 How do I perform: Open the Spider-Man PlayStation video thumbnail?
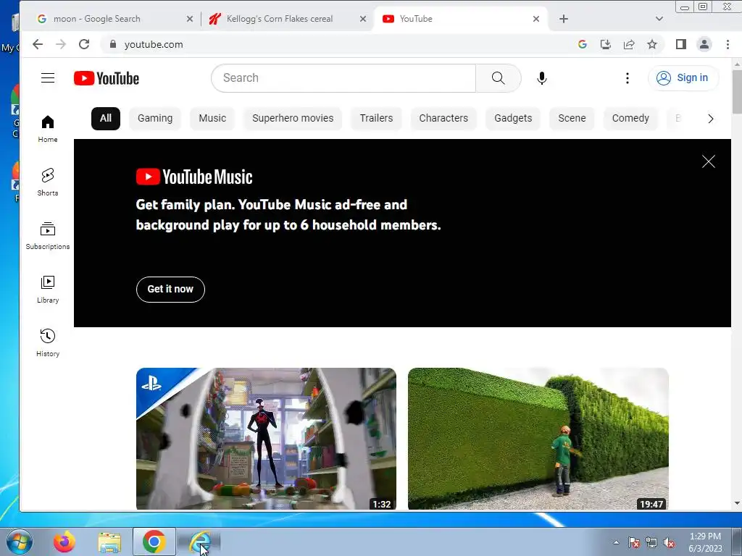coord(266,439)
